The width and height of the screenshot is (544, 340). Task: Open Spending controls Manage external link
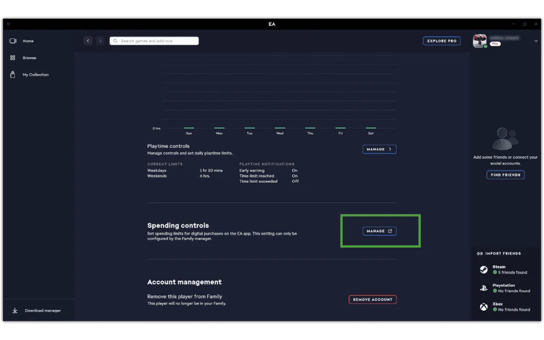(379, 231)
